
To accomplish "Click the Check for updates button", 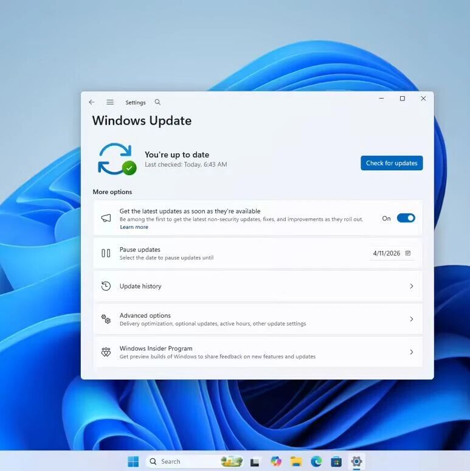I will 392,163.
